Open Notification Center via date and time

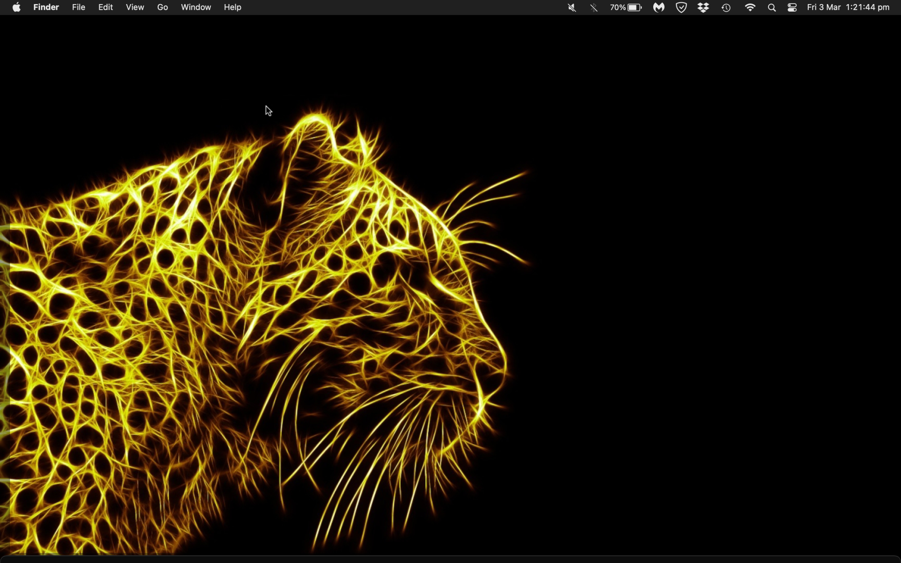pos(848,7)
